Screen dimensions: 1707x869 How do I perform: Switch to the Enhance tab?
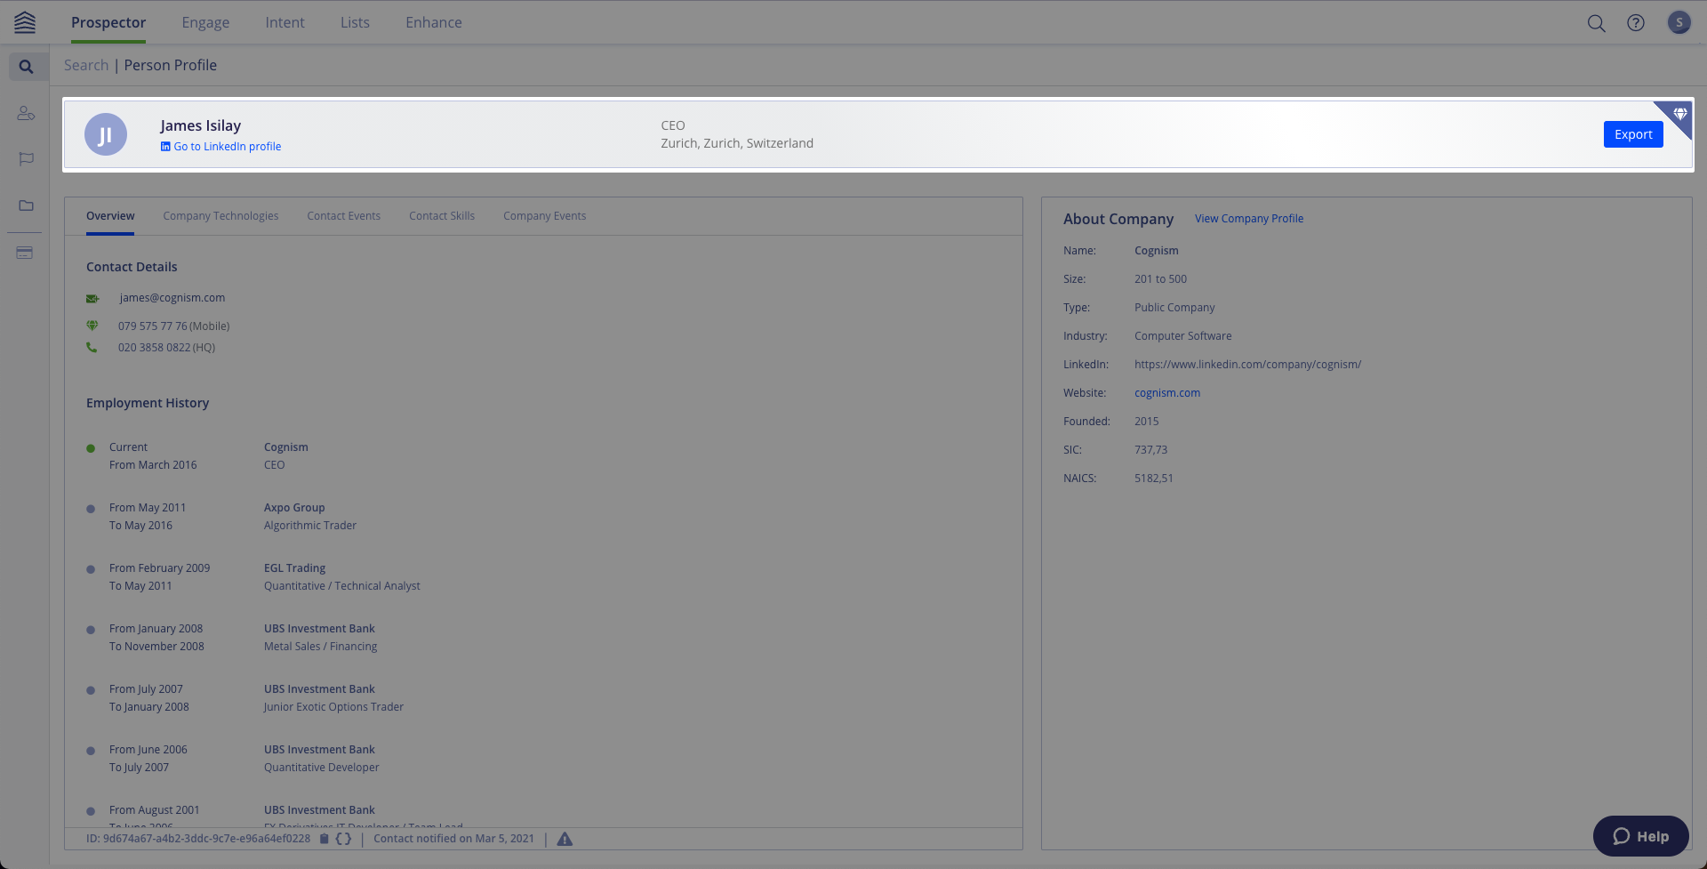[x=434, y=22]
